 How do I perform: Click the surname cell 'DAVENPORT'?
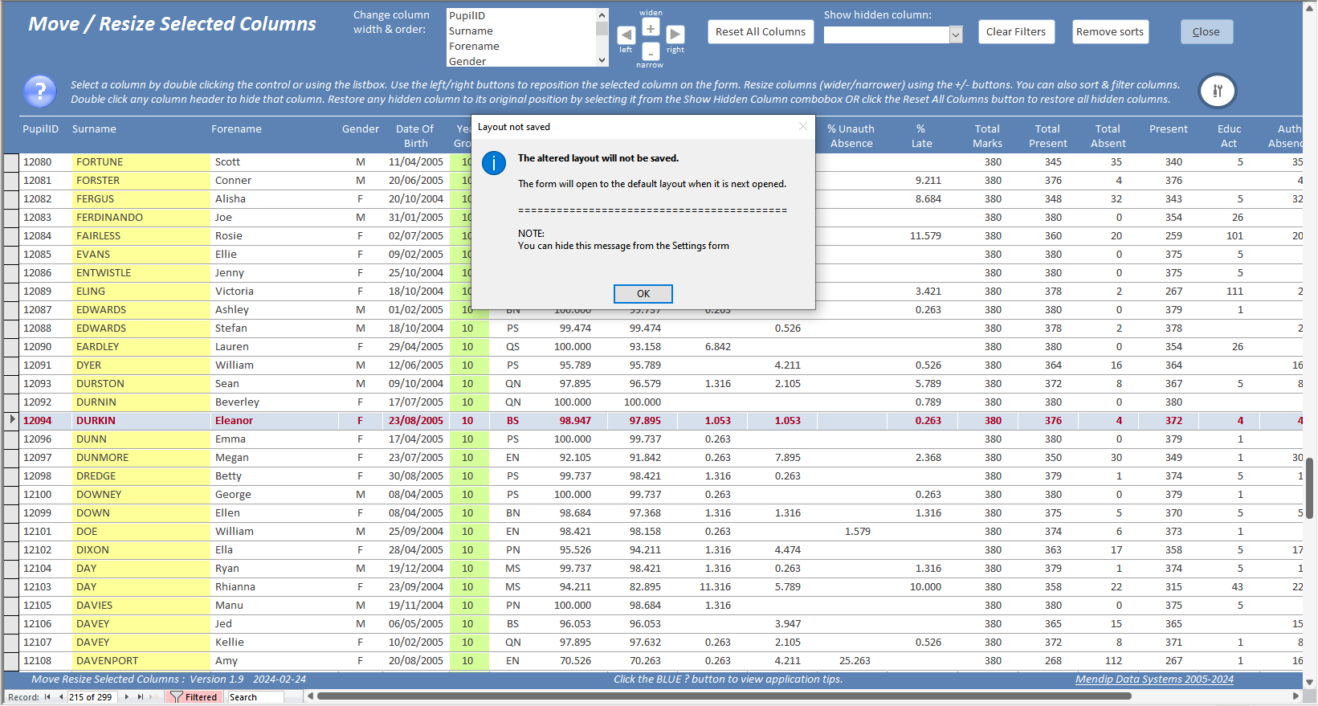pyautogui.click(x=141, y=661)
